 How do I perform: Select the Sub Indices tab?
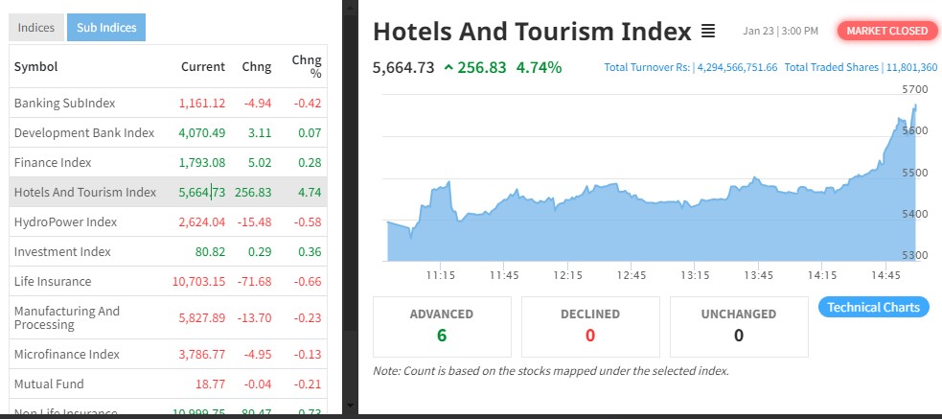106,28
